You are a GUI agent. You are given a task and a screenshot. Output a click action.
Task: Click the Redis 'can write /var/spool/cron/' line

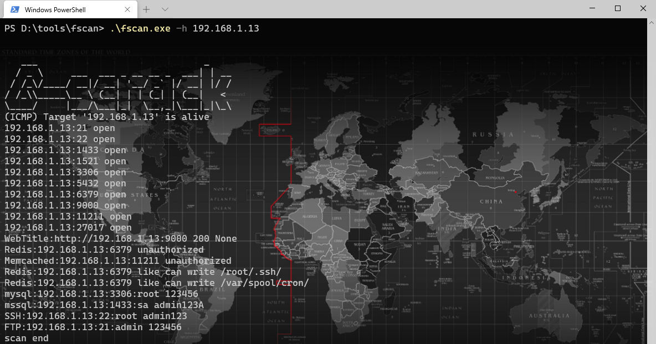(x=157, y=283)
